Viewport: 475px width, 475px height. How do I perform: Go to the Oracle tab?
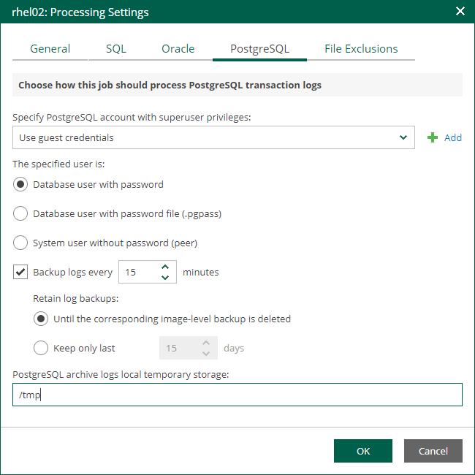[x=178, y=49]
